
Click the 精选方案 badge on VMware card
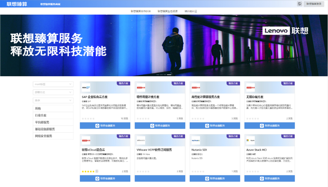pos(179,136)
